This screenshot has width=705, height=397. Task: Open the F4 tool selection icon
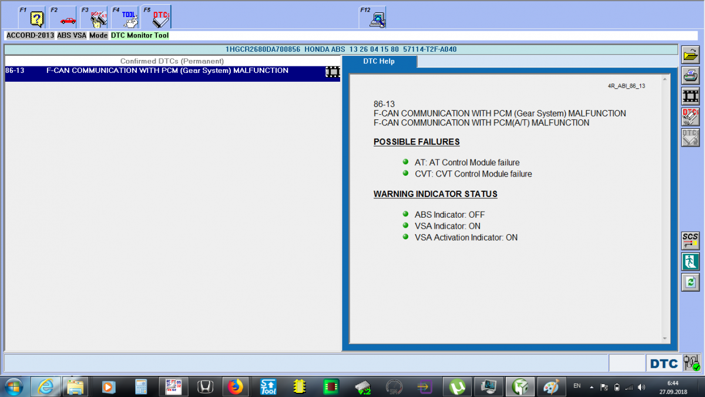[125, 17]
